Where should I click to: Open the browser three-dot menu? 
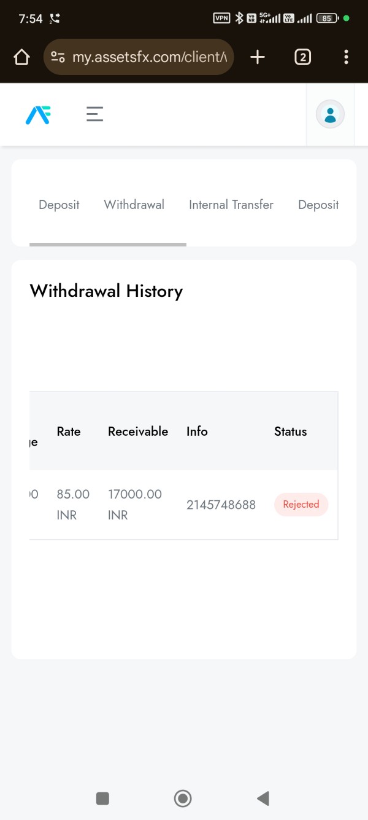346,57
